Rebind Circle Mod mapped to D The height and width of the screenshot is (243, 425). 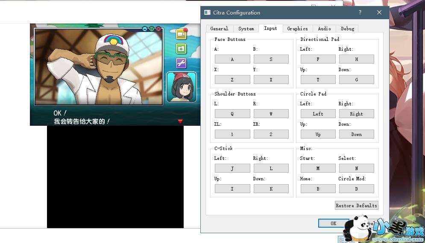(356, 188)
